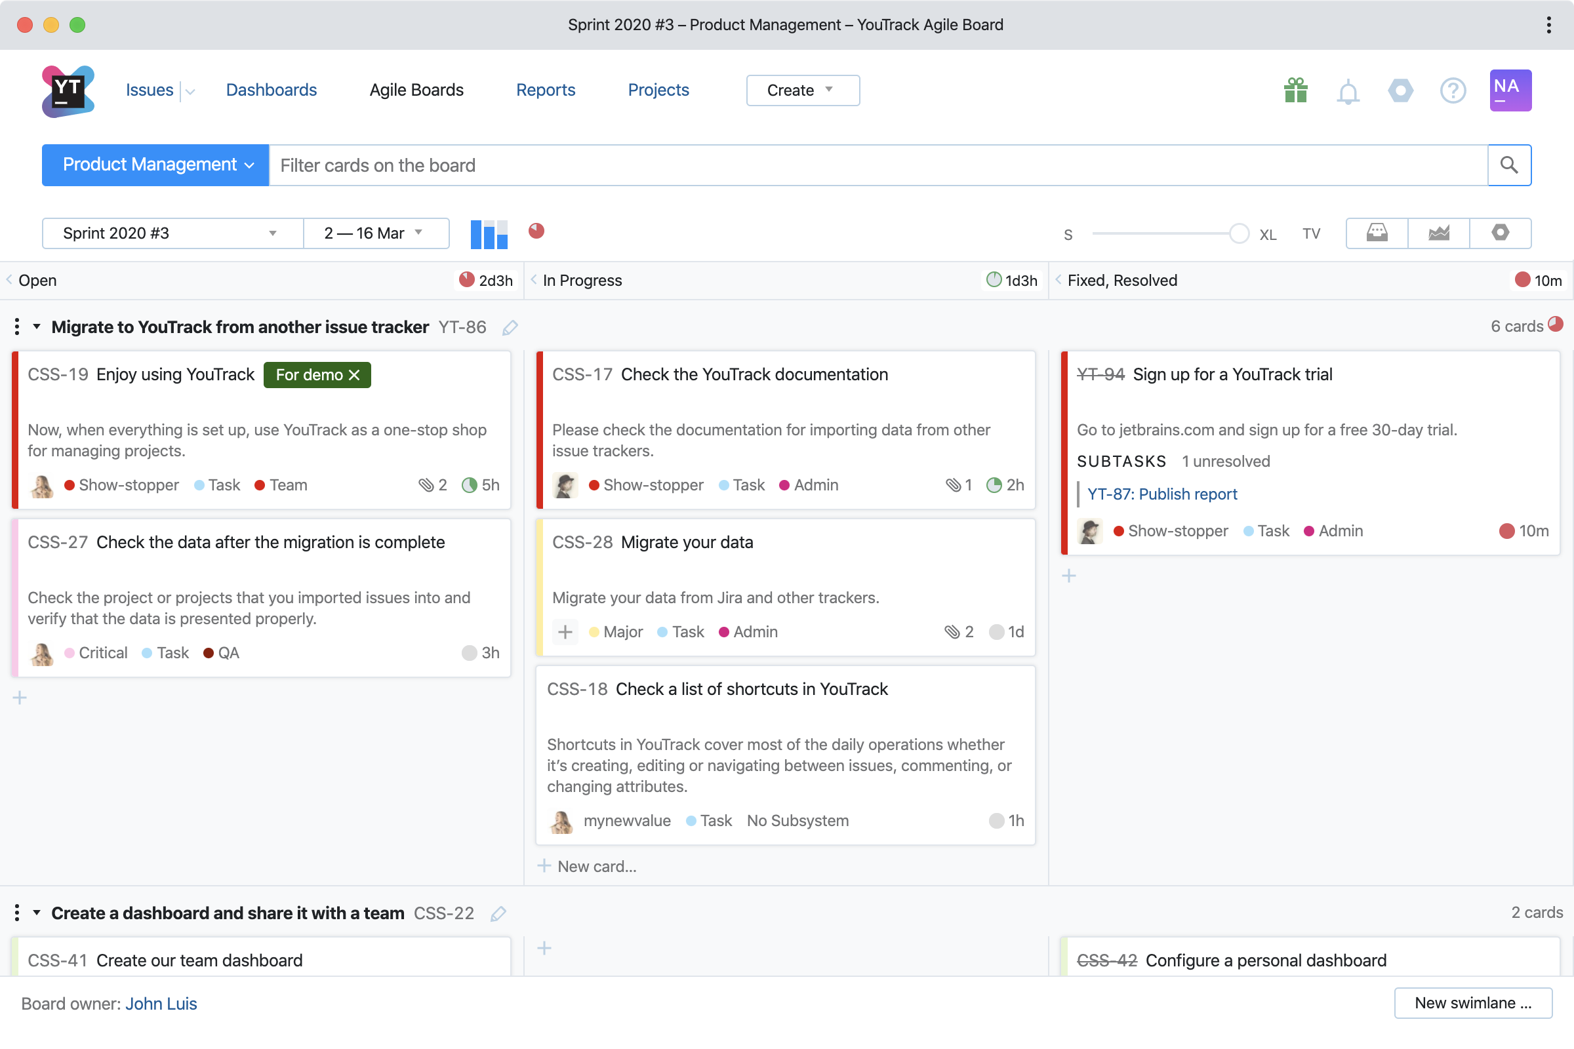
Task: Open the Create dropdown
Action: coord(802,90)
